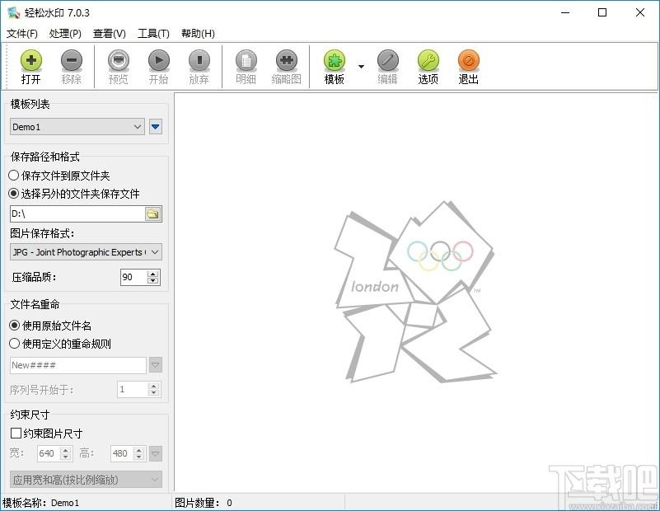Decrease 压缩品质 value with down arrow
The image size is (660, 511).
[x=153, y=281]
